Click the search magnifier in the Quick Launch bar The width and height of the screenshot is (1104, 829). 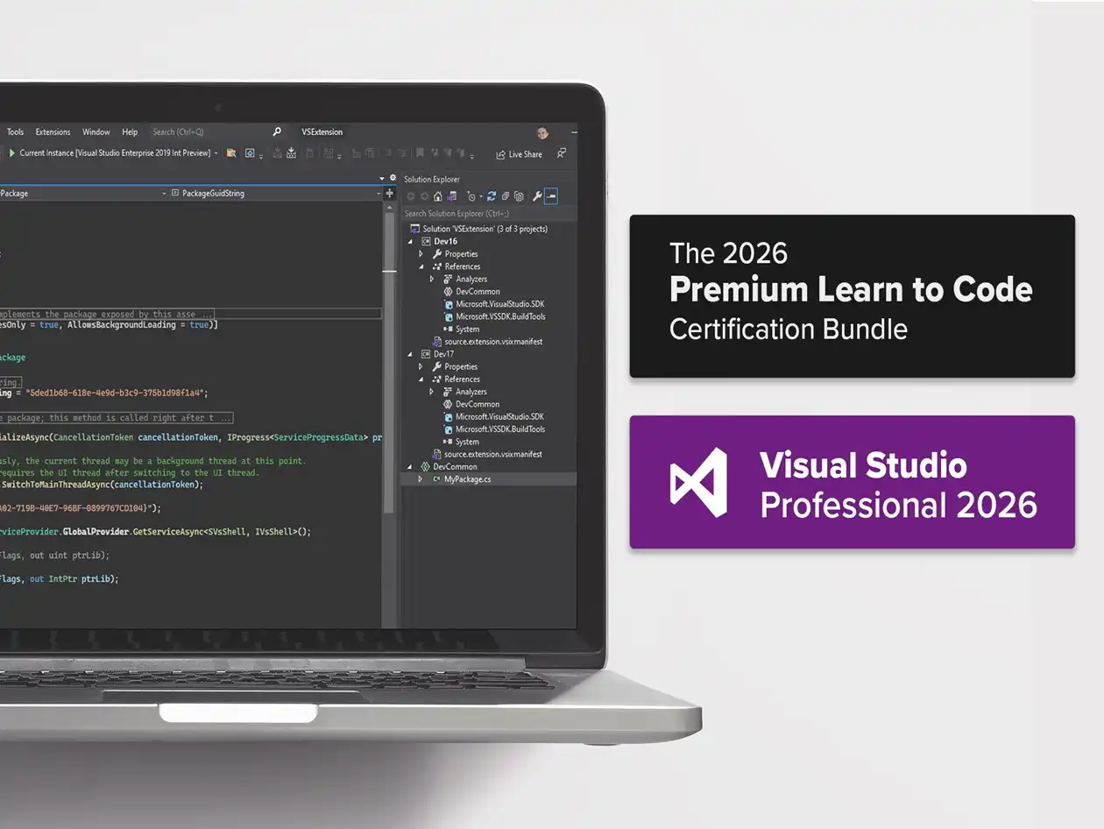point(275,131)
